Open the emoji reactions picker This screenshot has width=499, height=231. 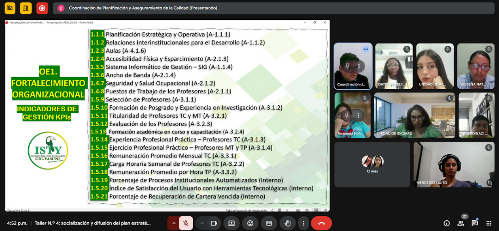click(x=250, y=223)
